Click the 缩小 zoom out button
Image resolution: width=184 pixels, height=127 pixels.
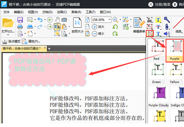pyautogui.click(x=98, y=34)
